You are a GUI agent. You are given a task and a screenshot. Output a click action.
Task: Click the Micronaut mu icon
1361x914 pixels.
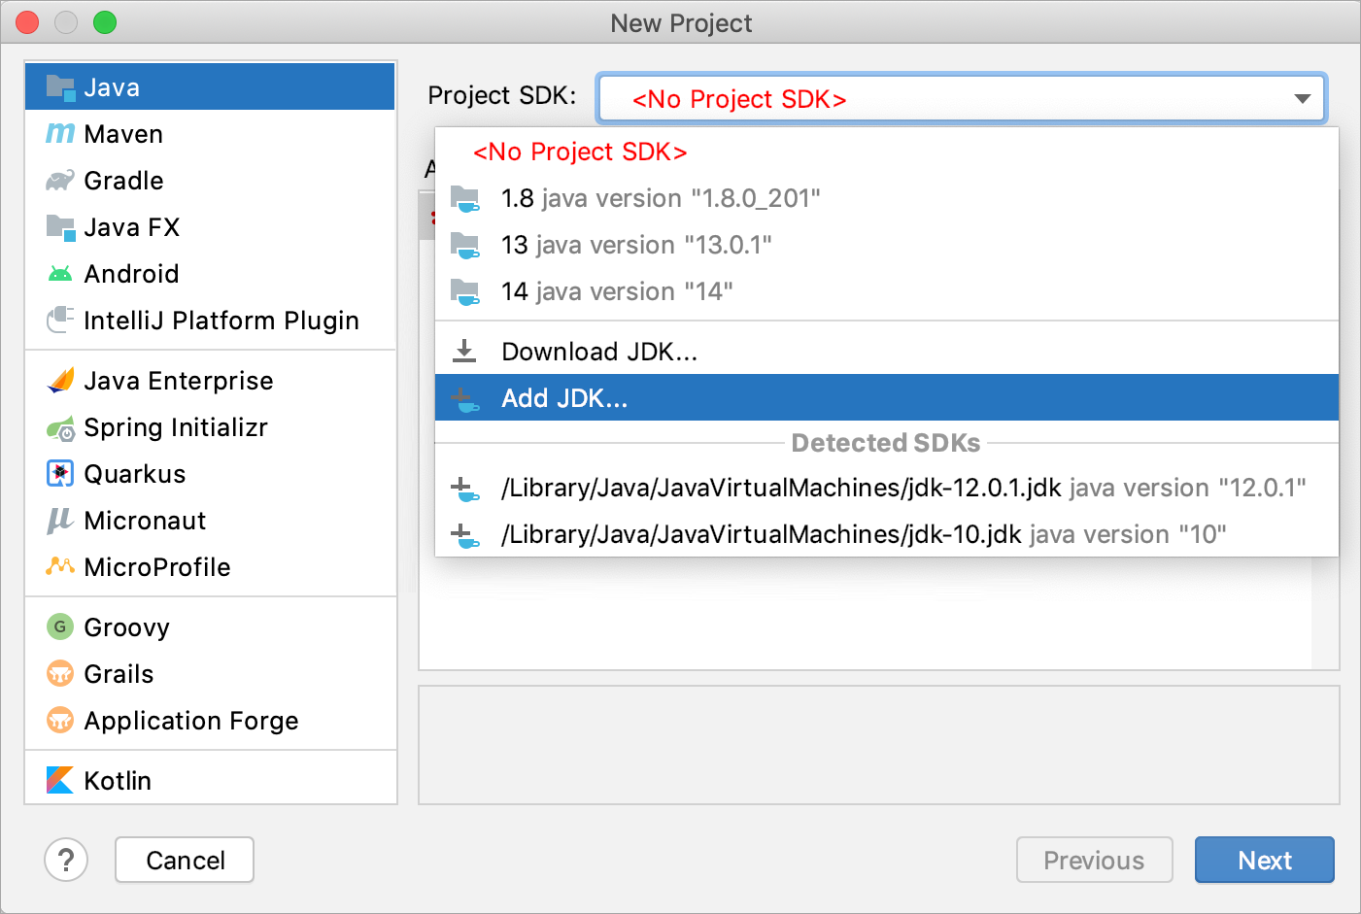(60, 521)
